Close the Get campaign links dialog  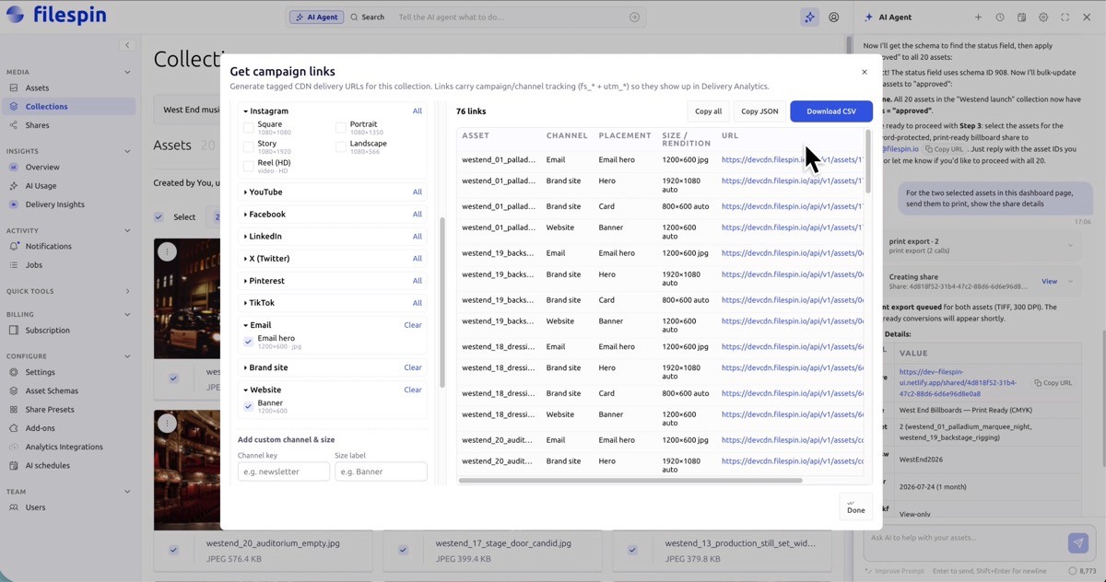point(865,72)
